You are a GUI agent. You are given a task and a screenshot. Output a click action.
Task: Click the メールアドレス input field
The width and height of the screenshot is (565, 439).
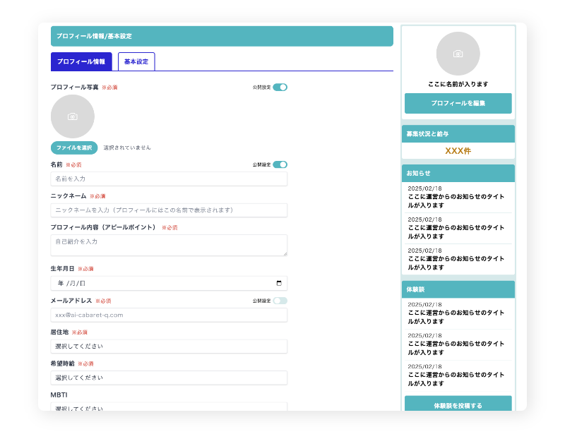(169, 315)
